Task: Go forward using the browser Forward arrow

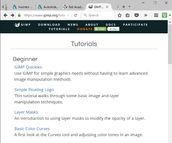Action: (13, 15)
